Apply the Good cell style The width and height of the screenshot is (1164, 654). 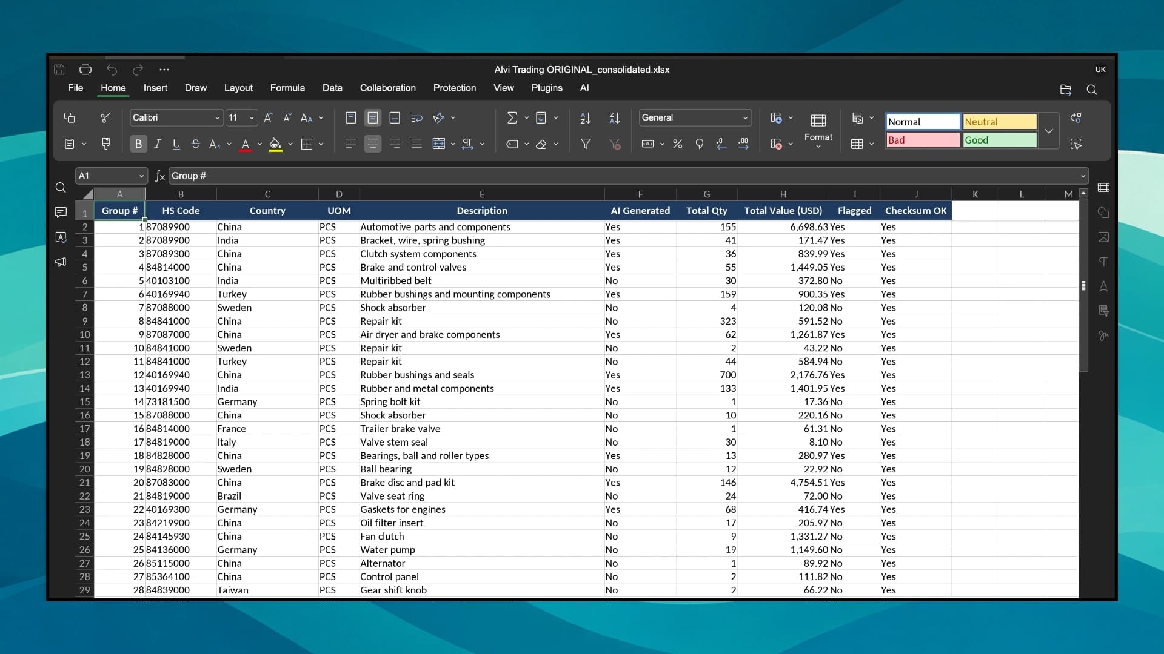[1000, 140]
